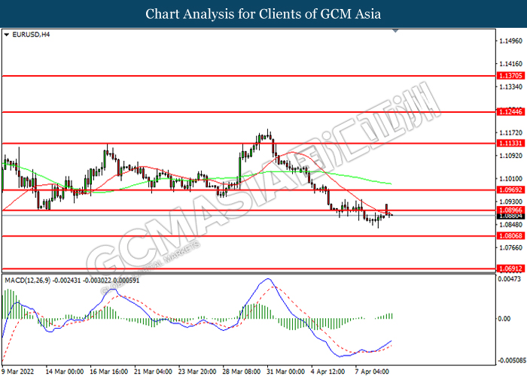This screenshot has height=376, width=527.
Task: Select the horizontal line at 1.13705
Action: (x=248, y=76)
